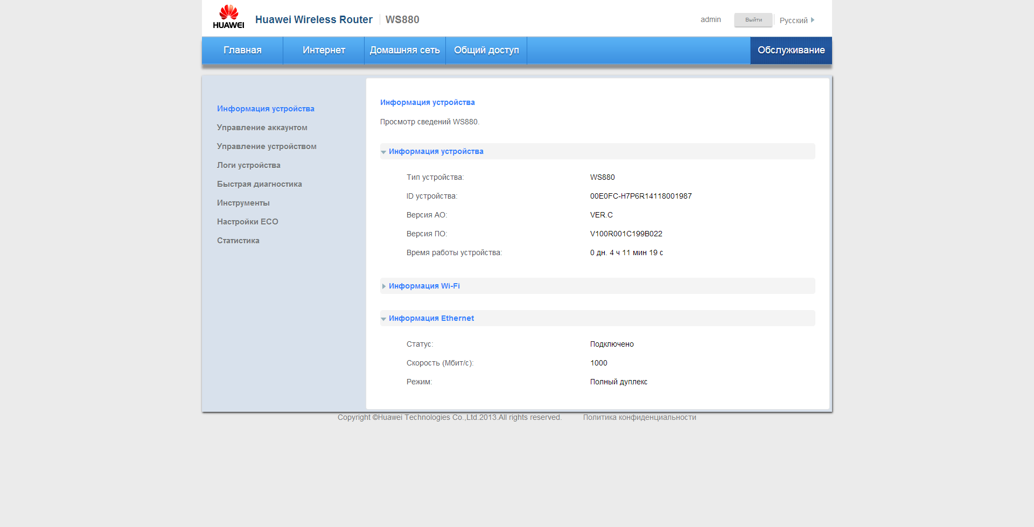The image size is (1034, 527).
Task: Click the Информация Ethernet header text
Action: point(431,318)
